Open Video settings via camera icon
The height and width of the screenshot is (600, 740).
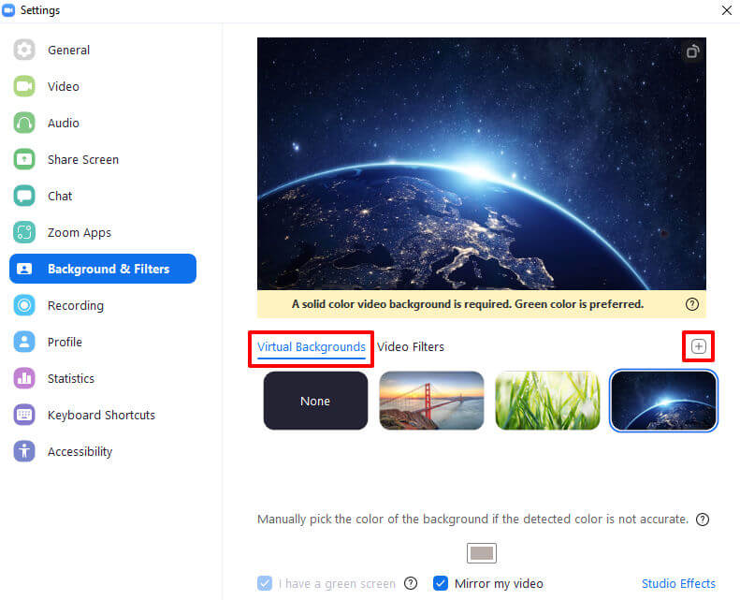24,86
